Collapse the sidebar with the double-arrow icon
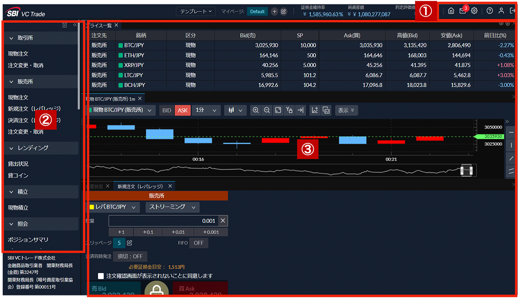Image resolution: width=520 pixels, height=300 pixels. [x=75, y=25]
